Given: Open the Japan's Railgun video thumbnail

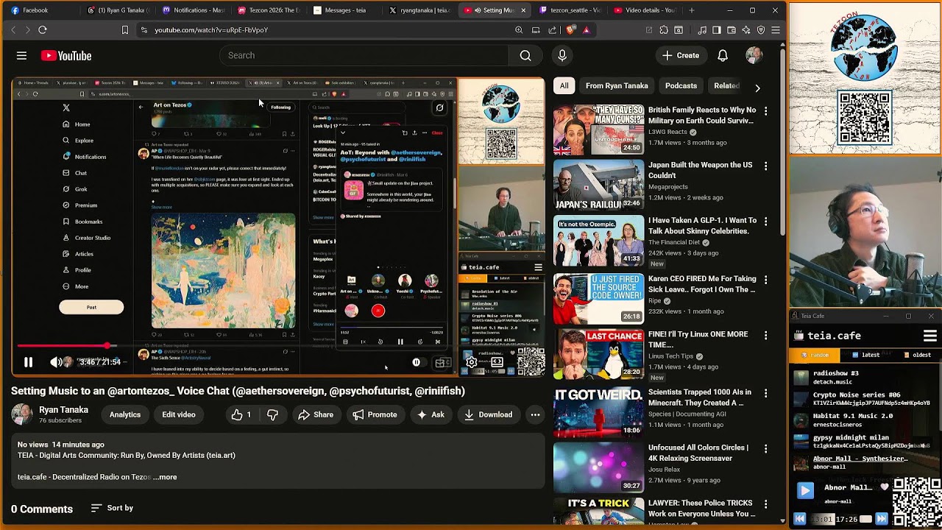Looking at the screenshot, I should [598, 185].
